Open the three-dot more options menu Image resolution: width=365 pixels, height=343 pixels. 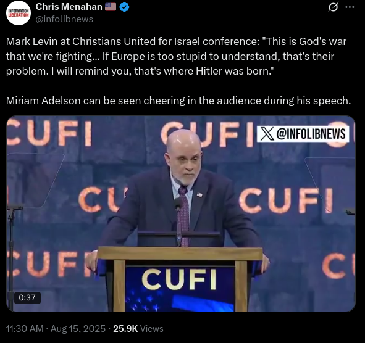350,7
